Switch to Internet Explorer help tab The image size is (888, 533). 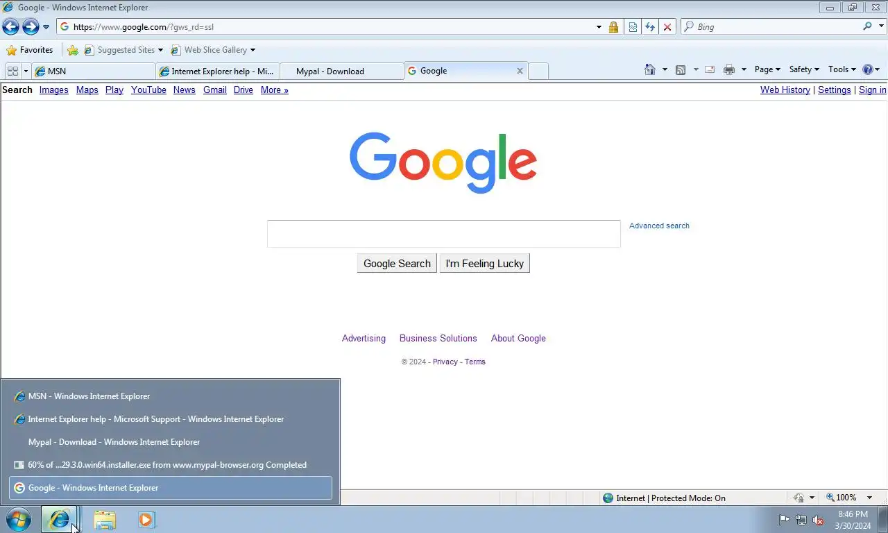pyautogui.click(x=218, y=71)
